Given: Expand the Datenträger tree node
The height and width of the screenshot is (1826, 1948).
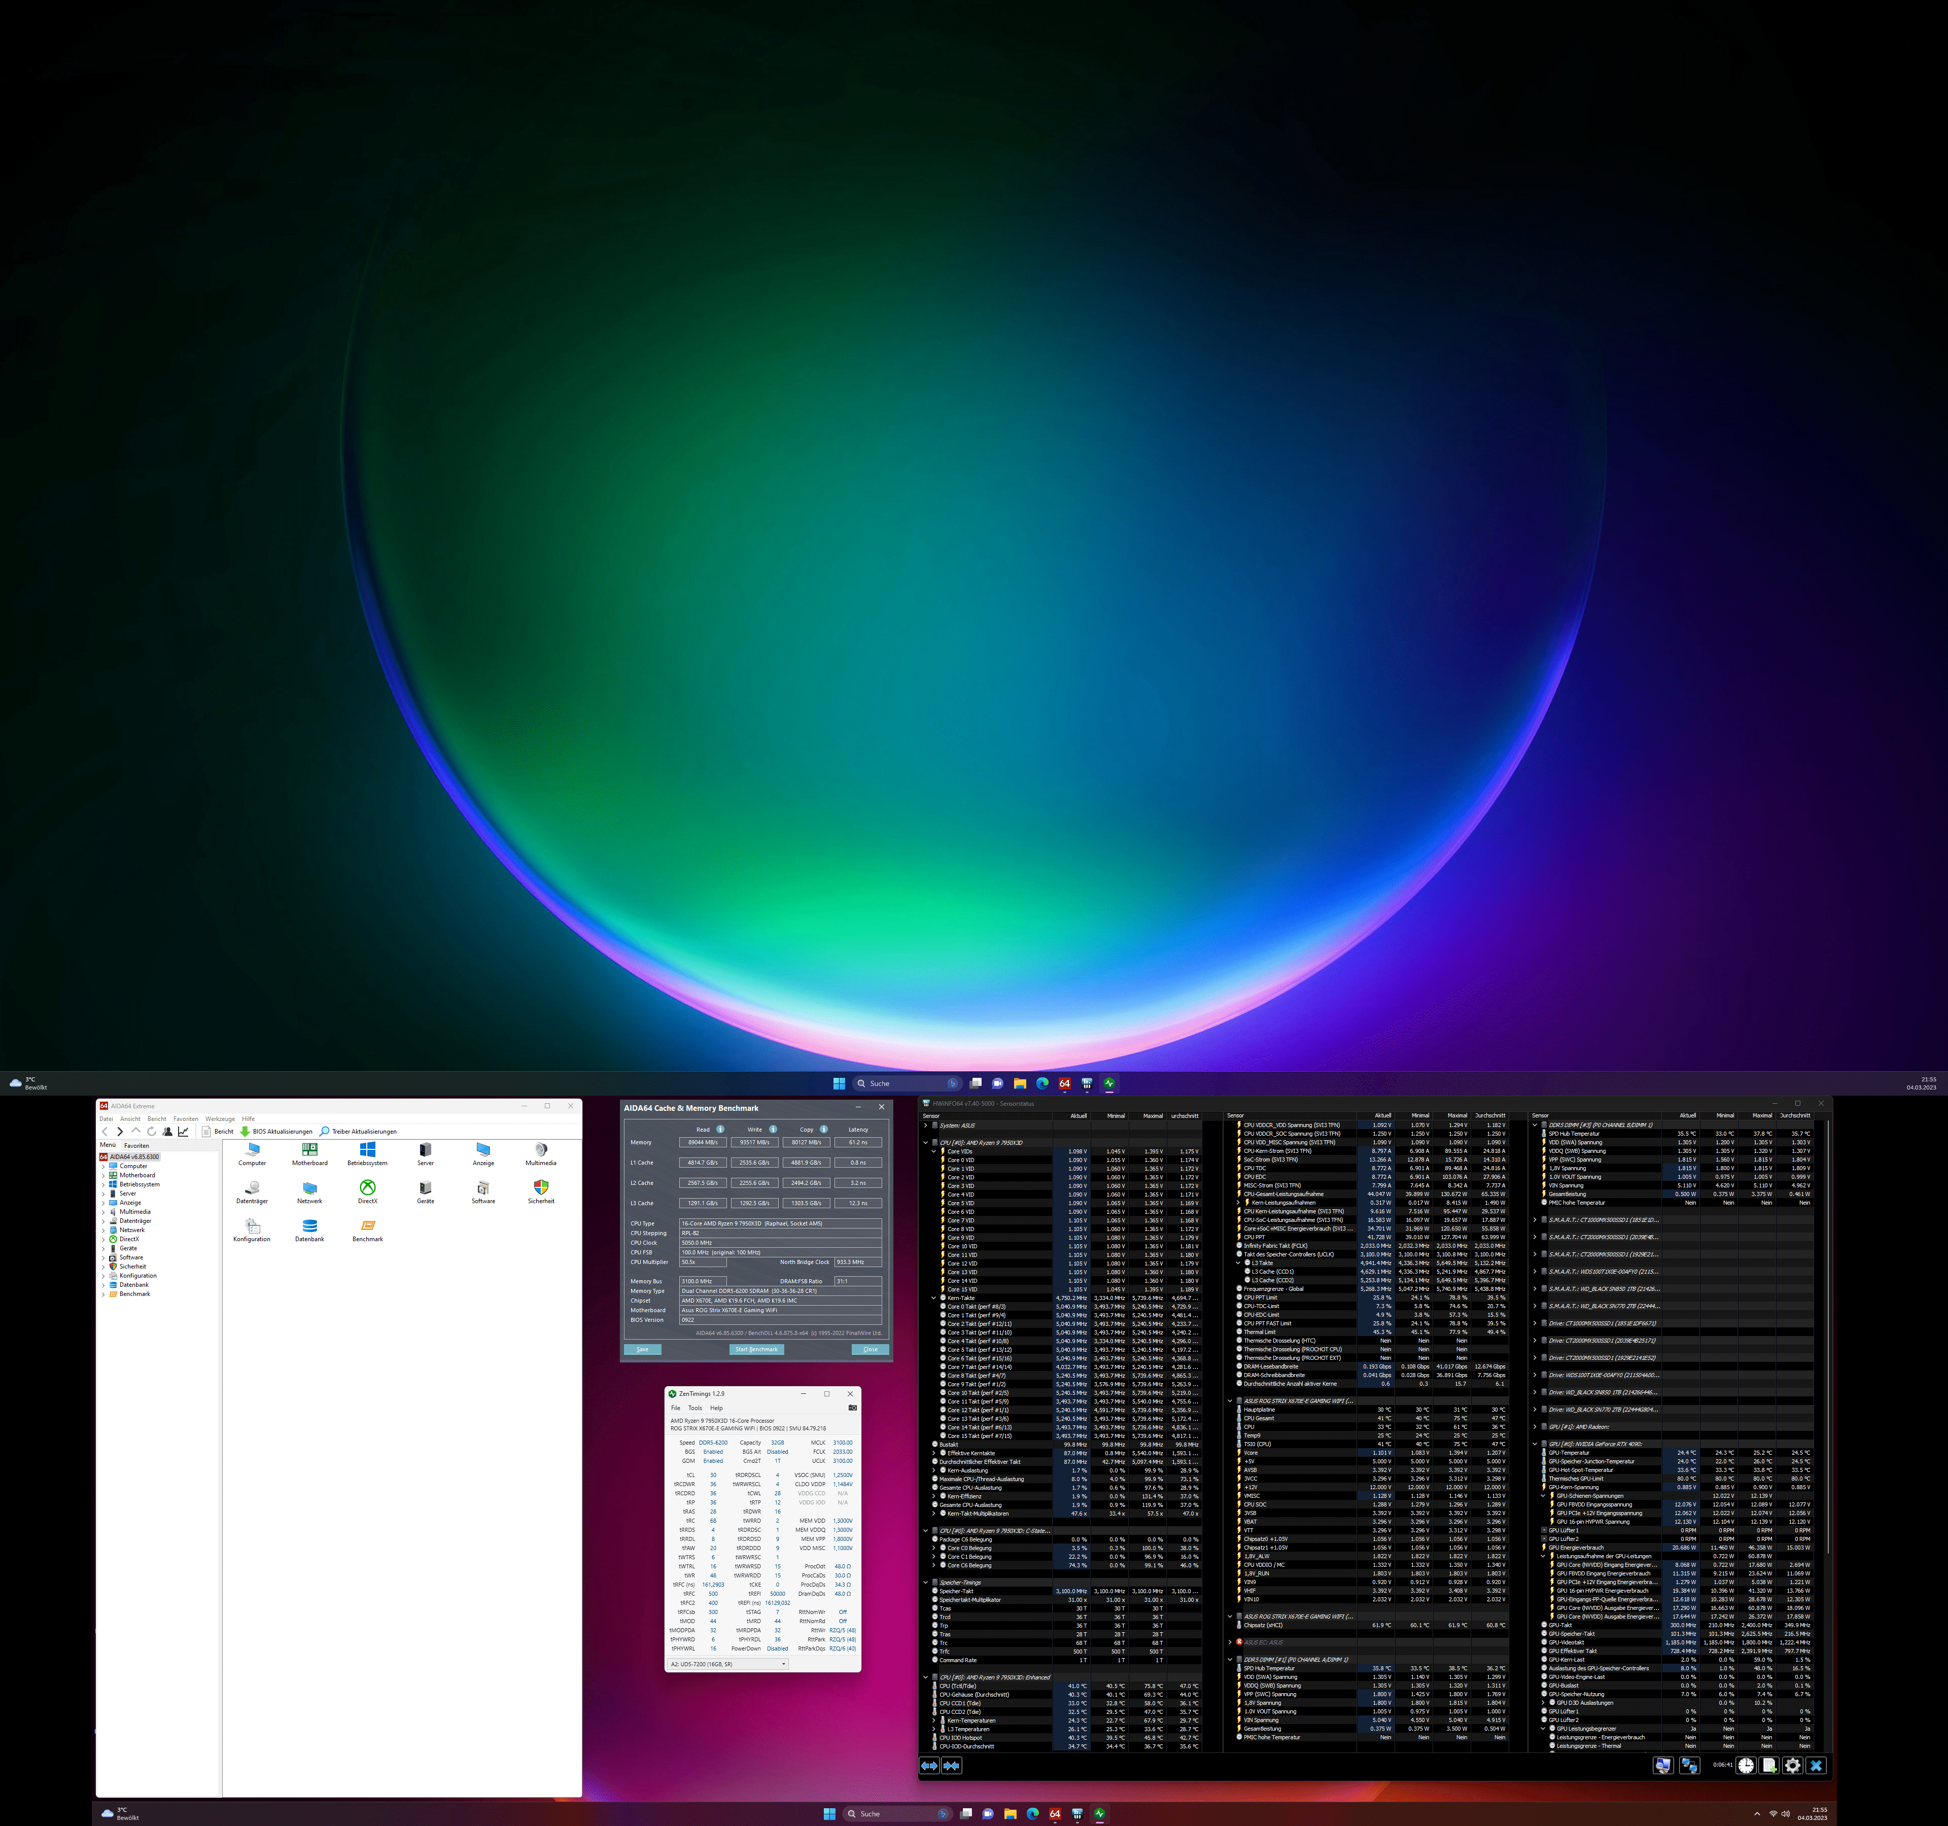Looking at the screenshot, I should pyautogui.click(x=103, y=1220).
